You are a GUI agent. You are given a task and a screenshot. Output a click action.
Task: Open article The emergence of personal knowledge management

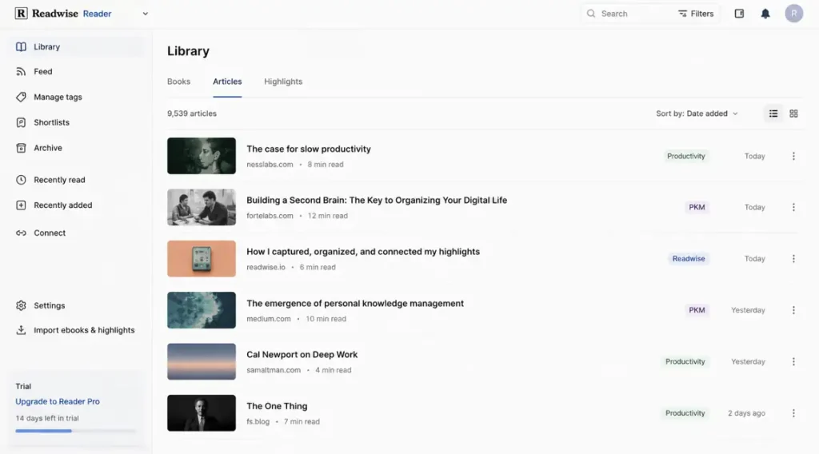tap(354, 304)
